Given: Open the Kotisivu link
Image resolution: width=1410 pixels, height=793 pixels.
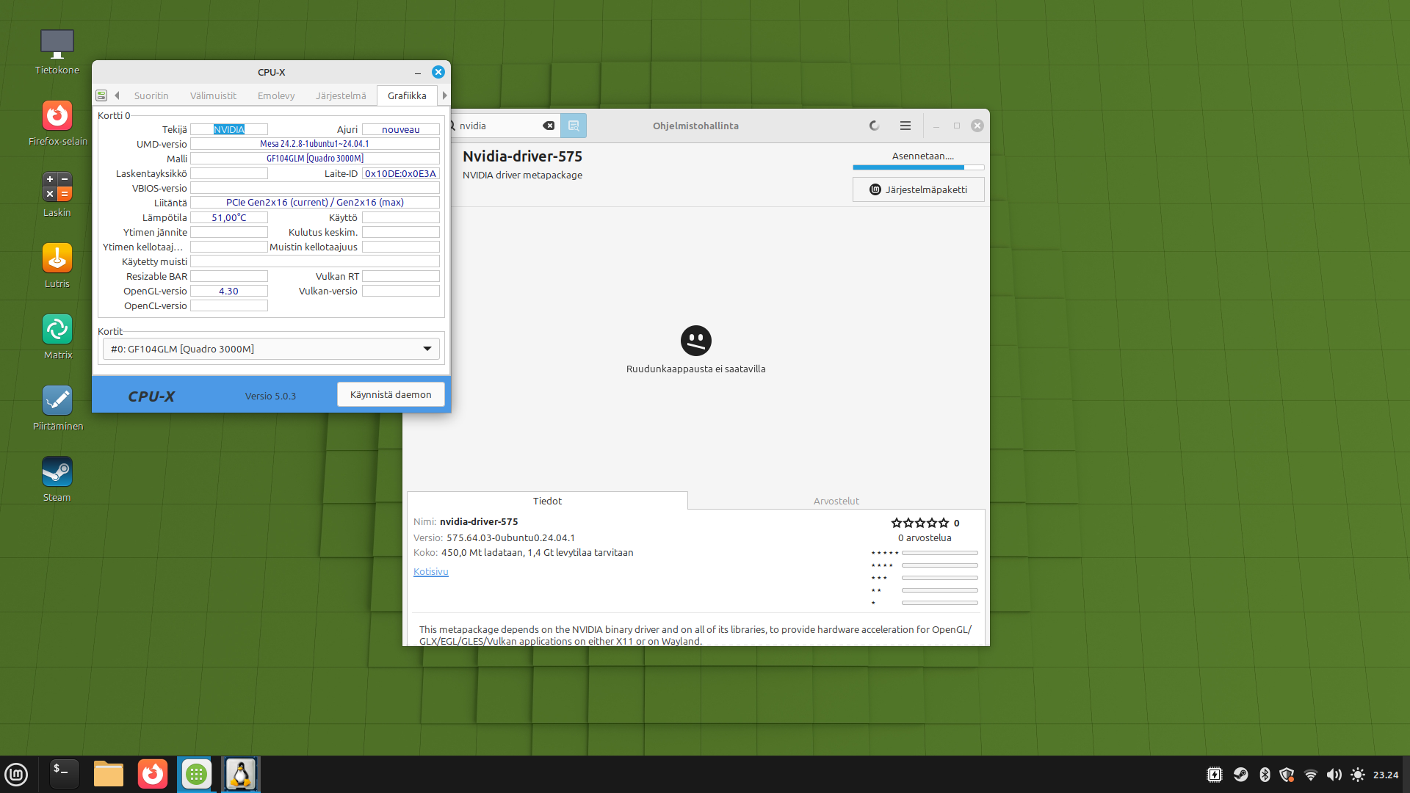Looking at the screenshot, I should pyautogui.click(x=430, y=571).
